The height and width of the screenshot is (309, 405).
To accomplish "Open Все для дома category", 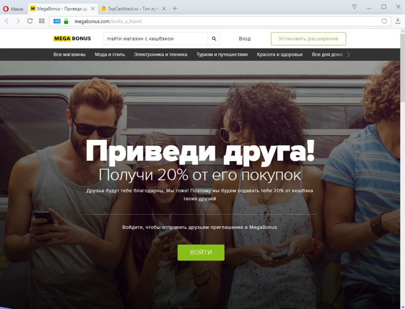I will [327, 54].
